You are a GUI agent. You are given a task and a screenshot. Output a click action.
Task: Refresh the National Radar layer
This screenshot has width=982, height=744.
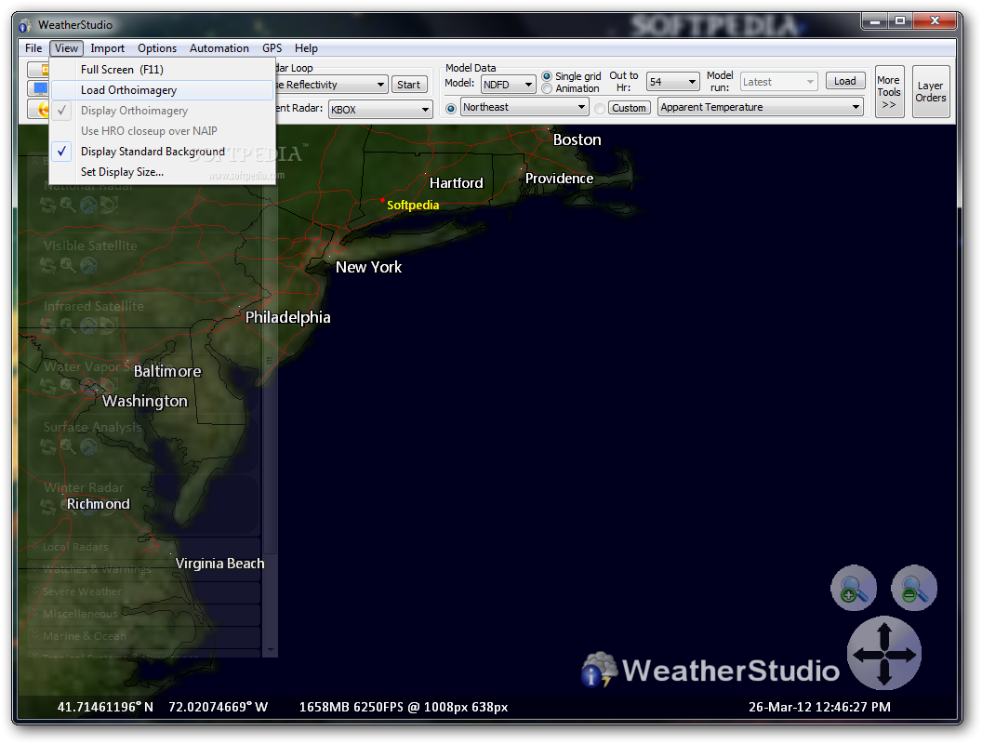47,205
